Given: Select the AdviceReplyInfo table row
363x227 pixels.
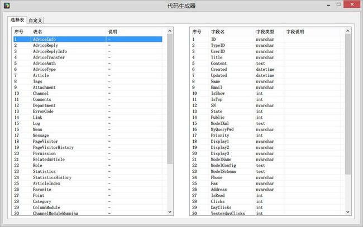Looking at the screenshot, I should (x=88, y=51).
